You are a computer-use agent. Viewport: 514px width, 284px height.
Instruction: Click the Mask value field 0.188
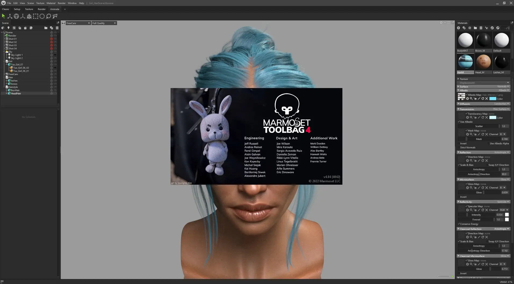(505, 139)
